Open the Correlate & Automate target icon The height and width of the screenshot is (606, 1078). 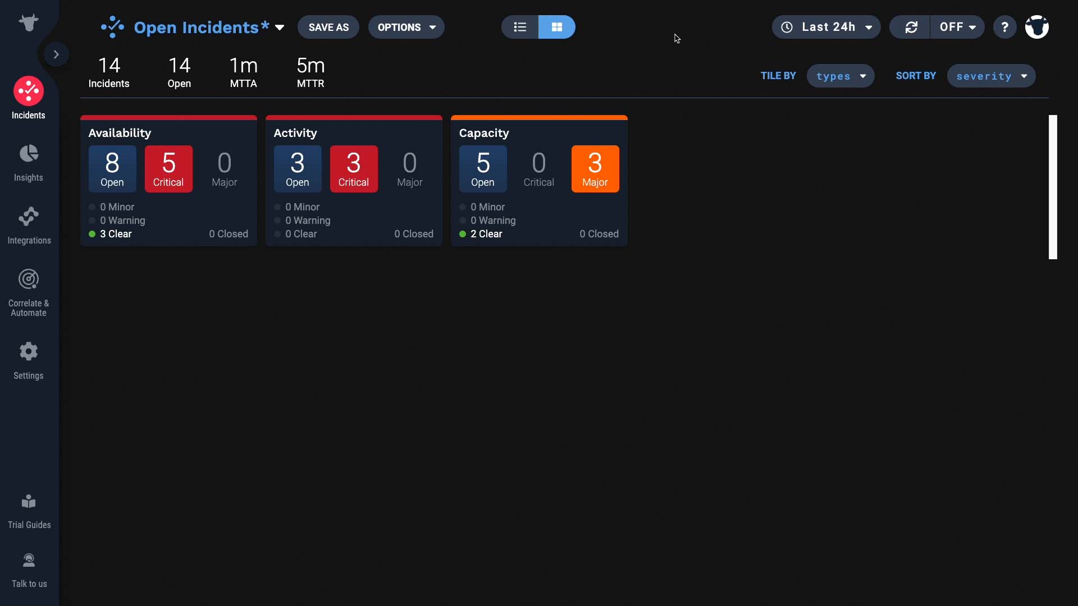29,279
